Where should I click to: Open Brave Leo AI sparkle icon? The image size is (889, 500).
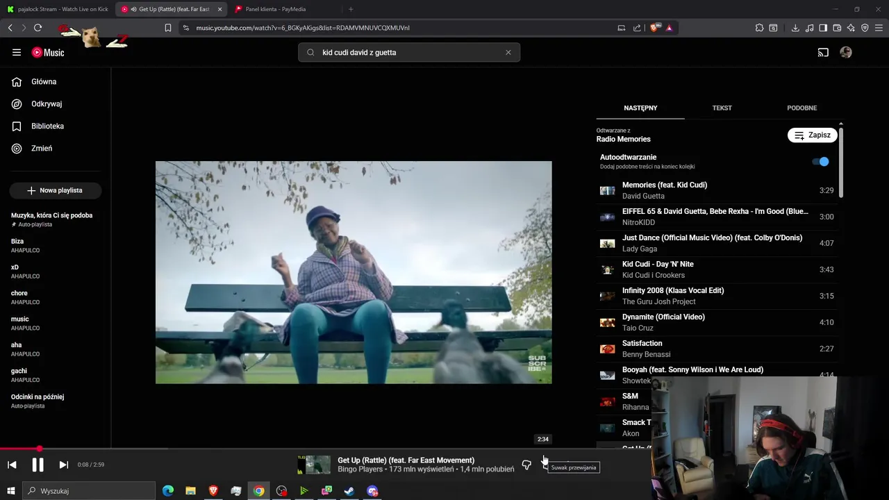851,28
